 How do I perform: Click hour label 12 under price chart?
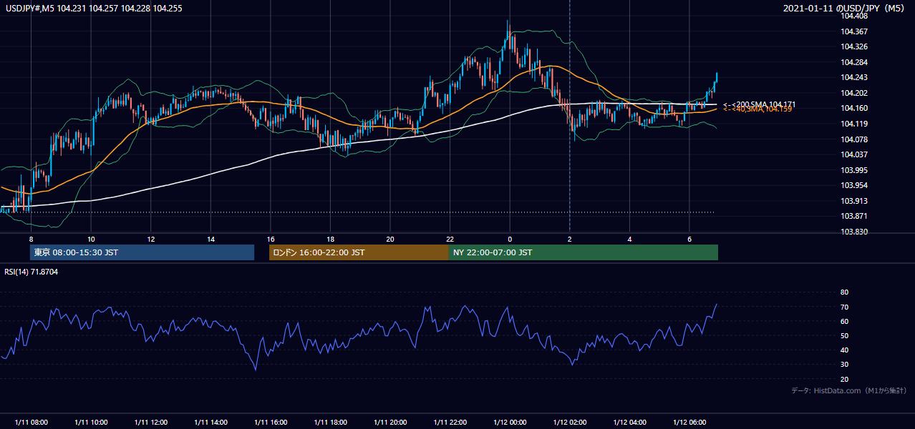point(151,238)
